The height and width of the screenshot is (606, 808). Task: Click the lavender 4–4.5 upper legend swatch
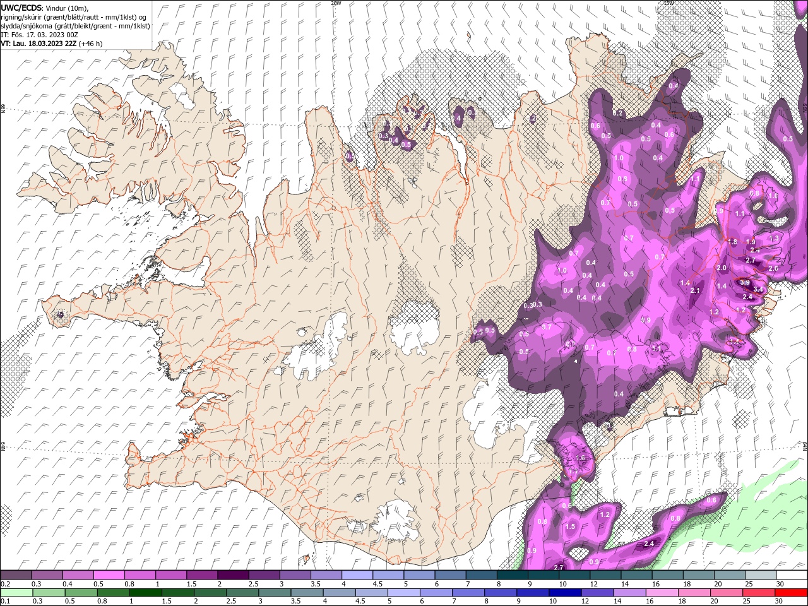tap(357, 575)
